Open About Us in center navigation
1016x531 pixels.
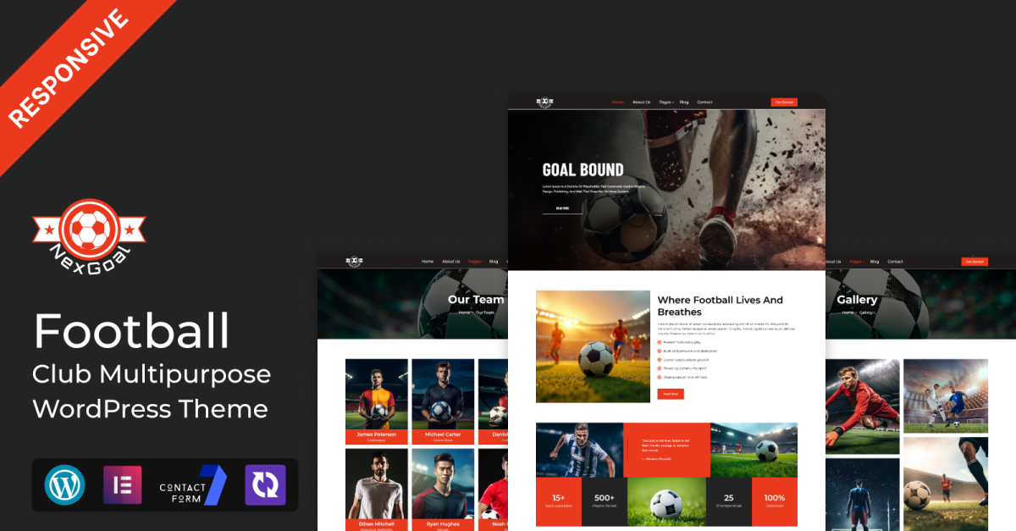coord(641,102)
